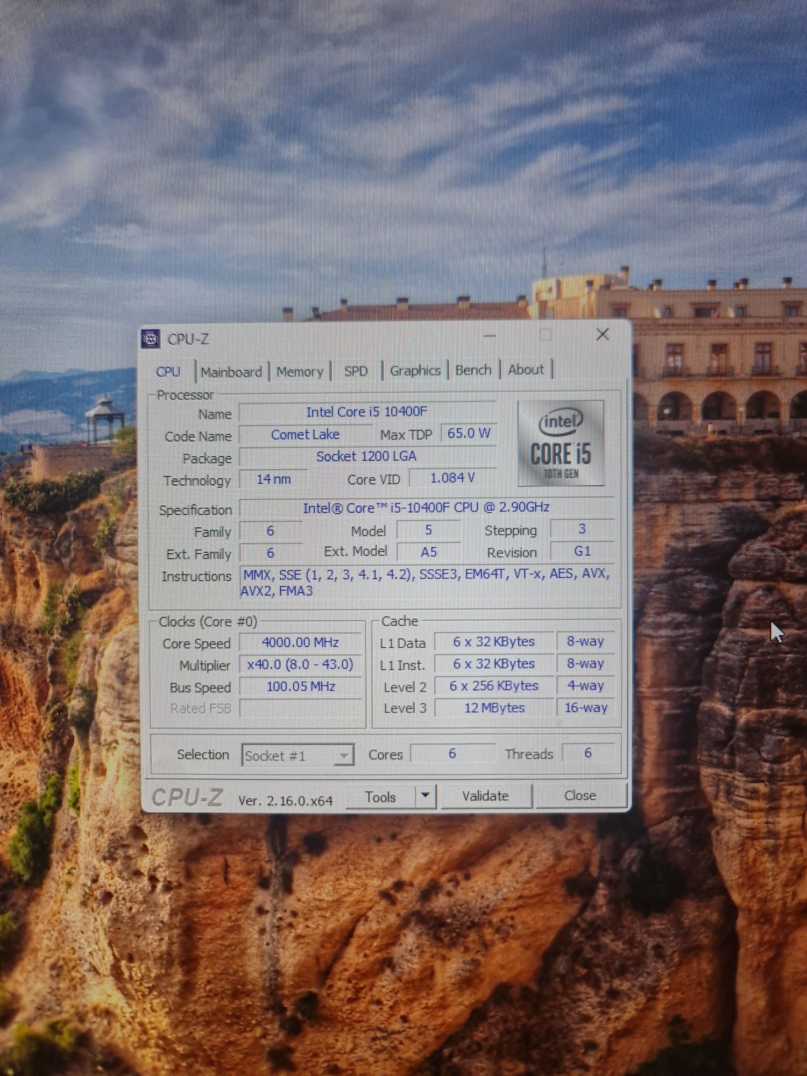Click the CPU-Z app icon in title bar

click(151, 339)
